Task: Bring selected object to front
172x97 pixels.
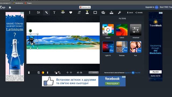Action: tap(56, 72)
